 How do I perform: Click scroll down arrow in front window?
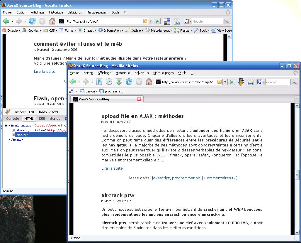click(297, 232)
